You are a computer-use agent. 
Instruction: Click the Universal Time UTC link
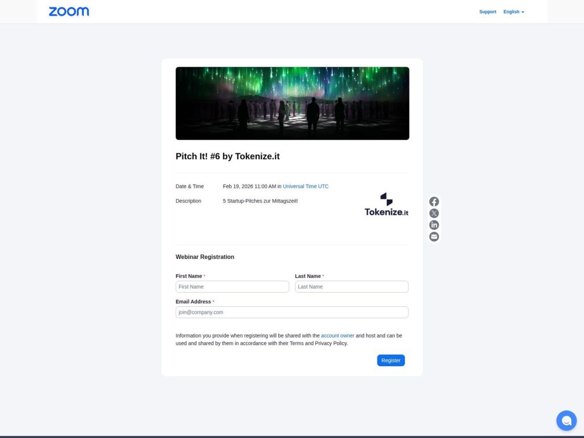coord(306,186)
